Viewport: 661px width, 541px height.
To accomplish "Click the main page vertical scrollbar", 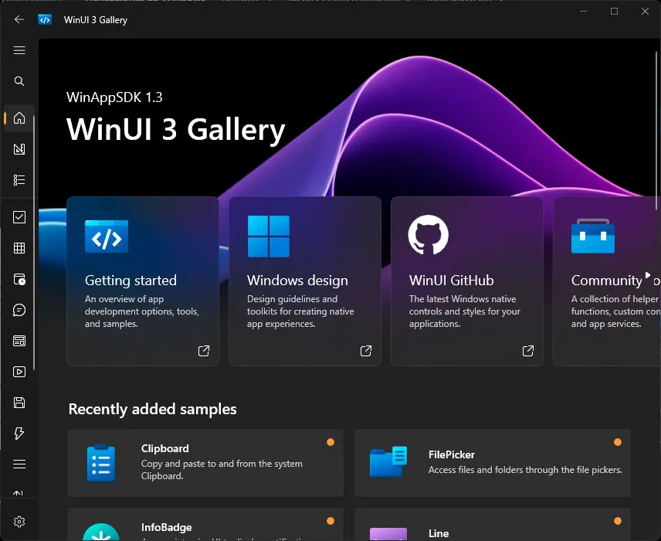I will pyautogui.click(x=656, y=130).
